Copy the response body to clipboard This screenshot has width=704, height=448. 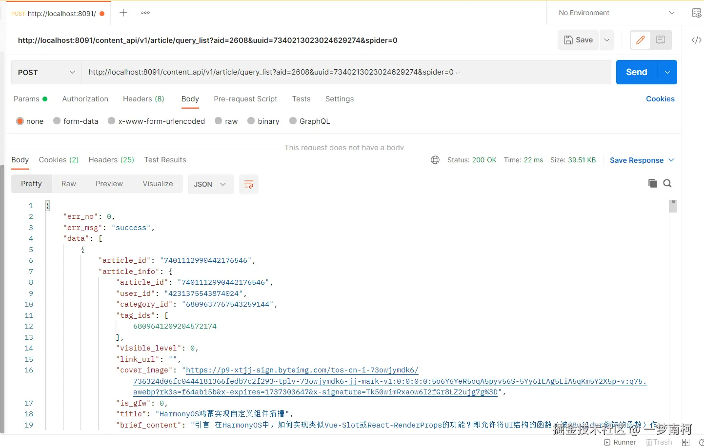coord(652,183)
